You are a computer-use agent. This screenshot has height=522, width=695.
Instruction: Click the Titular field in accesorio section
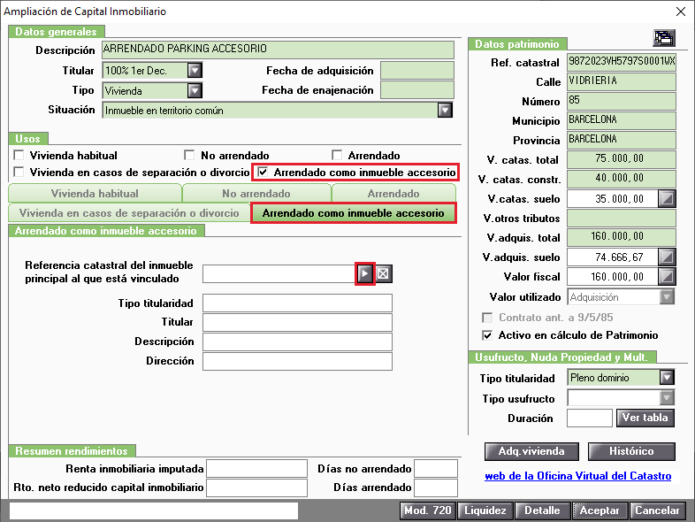tap(297, 322)
